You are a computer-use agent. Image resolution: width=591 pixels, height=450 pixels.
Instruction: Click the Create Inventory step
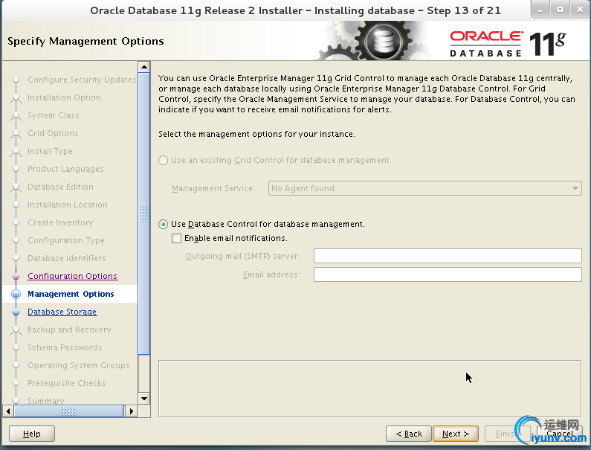(60, 222)
